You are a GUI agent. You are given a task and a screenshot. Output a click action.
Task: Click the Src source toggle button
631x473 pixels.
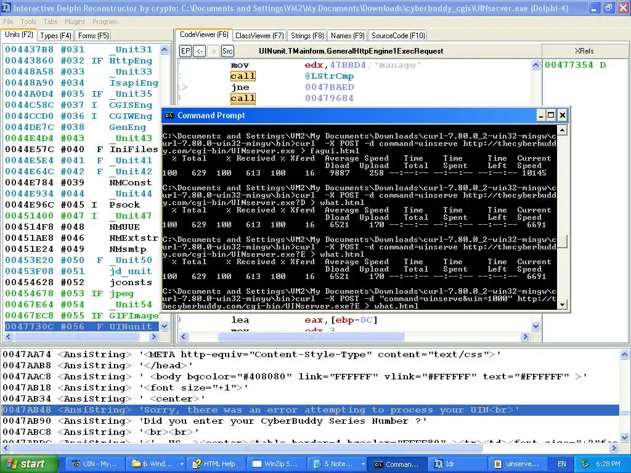[227, 51]
